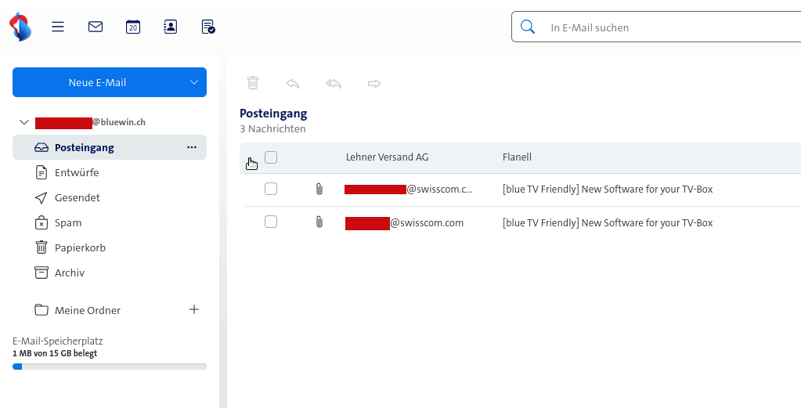
Task: Click the reply arrow icon
Action: (293, 83)
